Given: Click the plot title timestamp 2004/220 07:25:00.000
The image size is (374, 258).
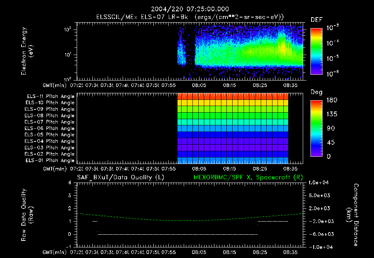Looking at the screenshot, I should [x=190, y=9].
